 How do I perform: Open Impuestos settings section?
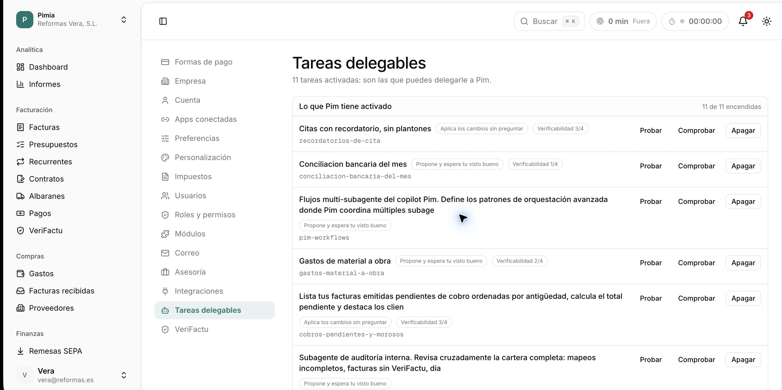(215, 176)
